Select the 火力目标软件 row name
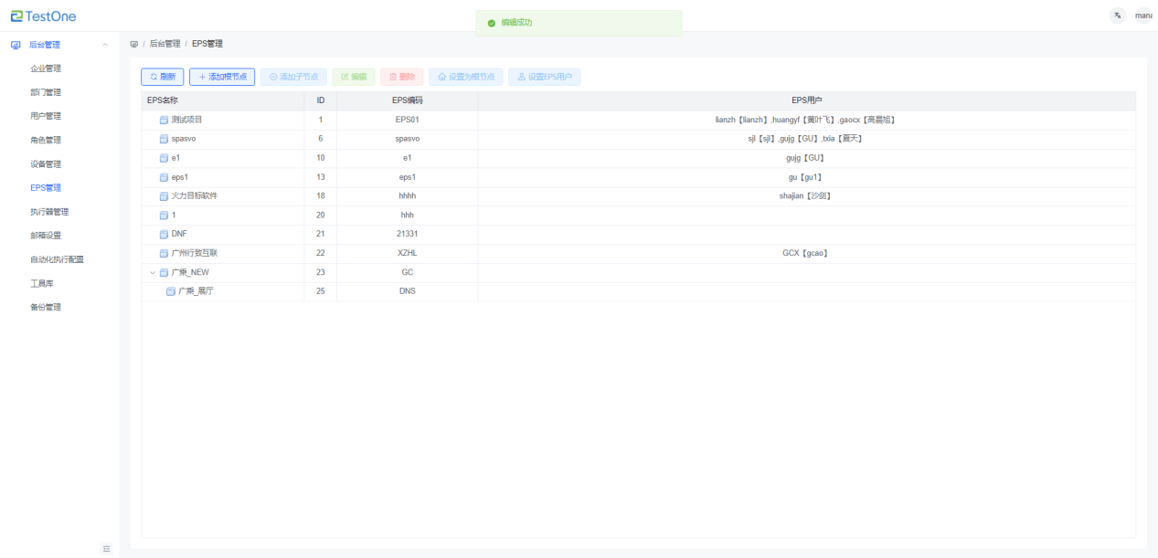Image resolution: width=1158 pixels, height=558 pixels. pos(194,195)
